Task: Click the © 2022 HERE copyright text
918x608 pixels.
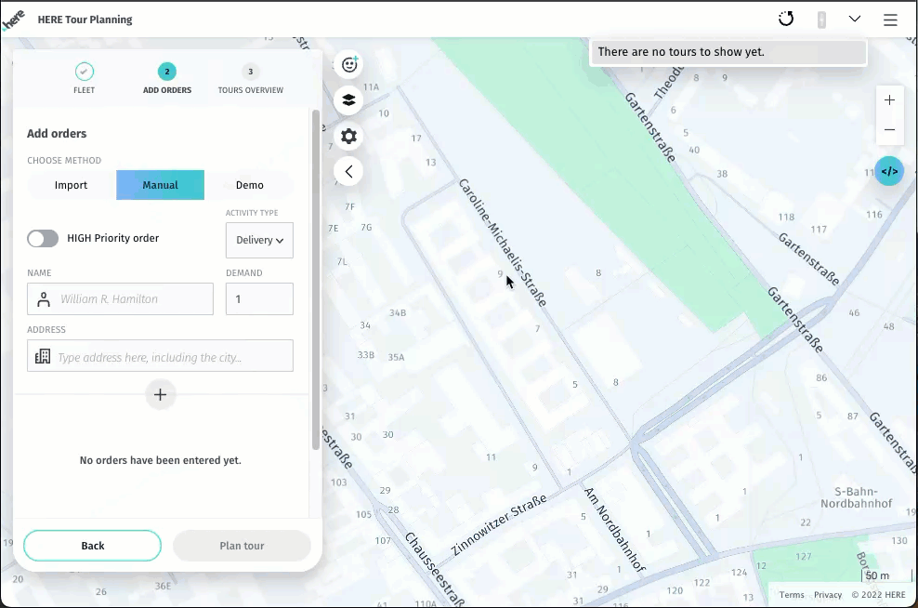Action: 878,595
